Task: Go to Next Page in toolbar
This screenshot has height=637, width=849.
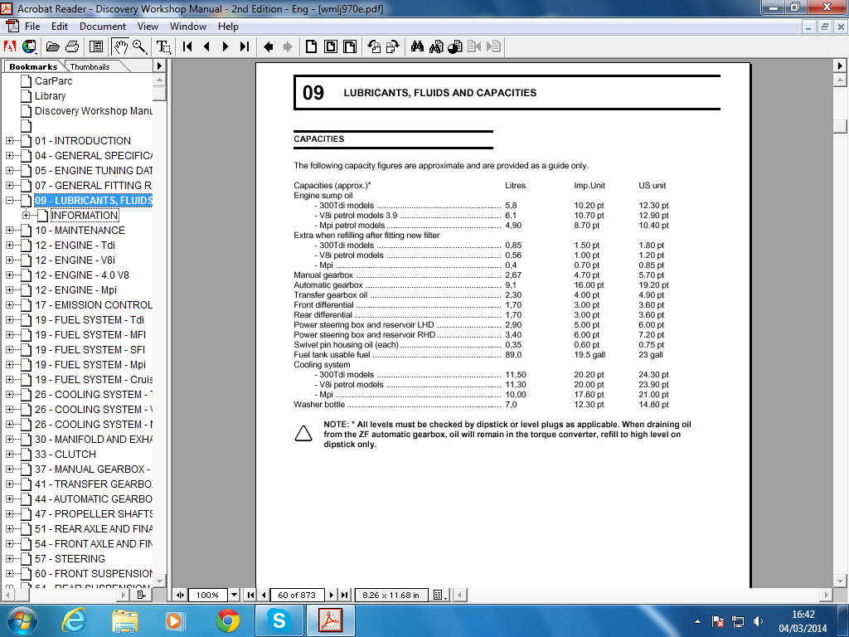Action: click(x=226, y=46)
